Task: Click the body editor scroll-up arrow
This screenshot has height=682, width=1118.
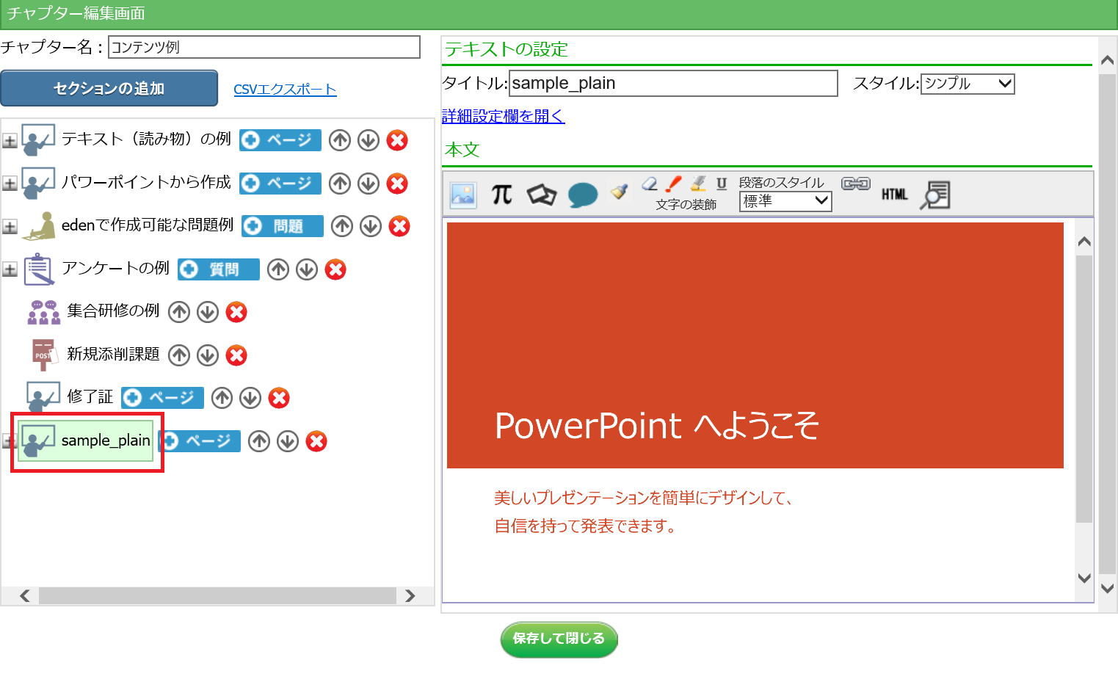Action: pyautogui.click(x=1084, y=242)
